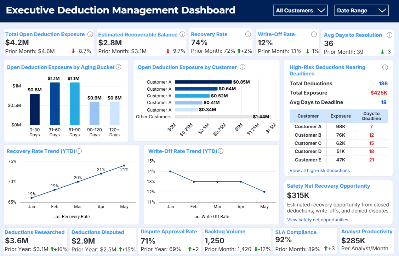Click the Safety Net $315K value
The image size is (399, 256).
pyautogui.click(x=298, y=195)
